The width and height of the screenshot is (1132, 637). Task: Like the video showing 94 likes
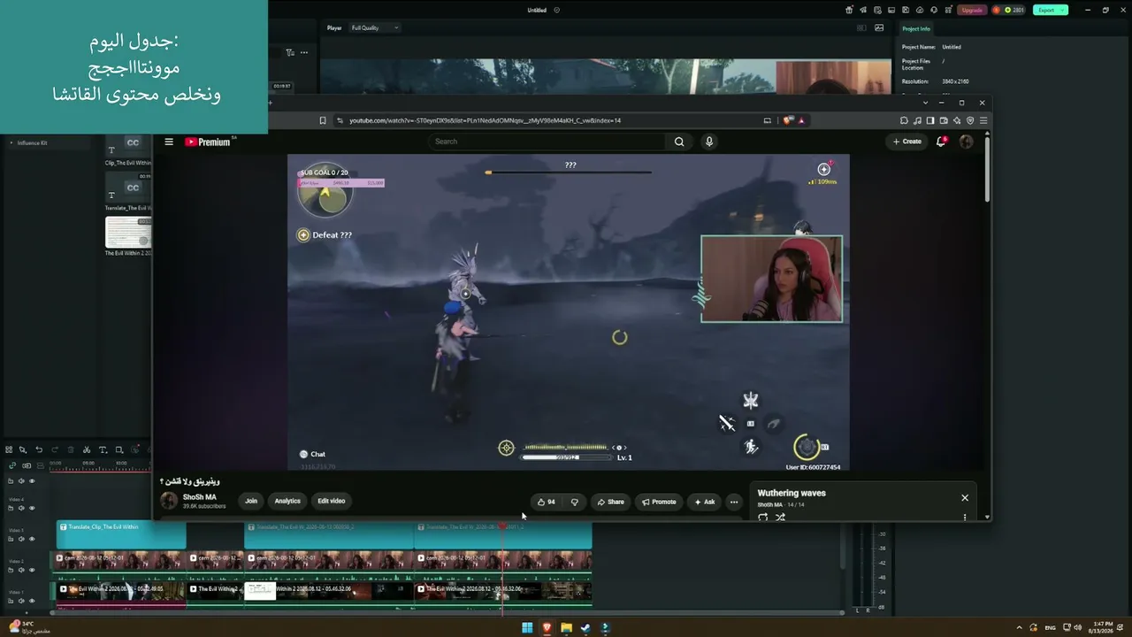547,502
